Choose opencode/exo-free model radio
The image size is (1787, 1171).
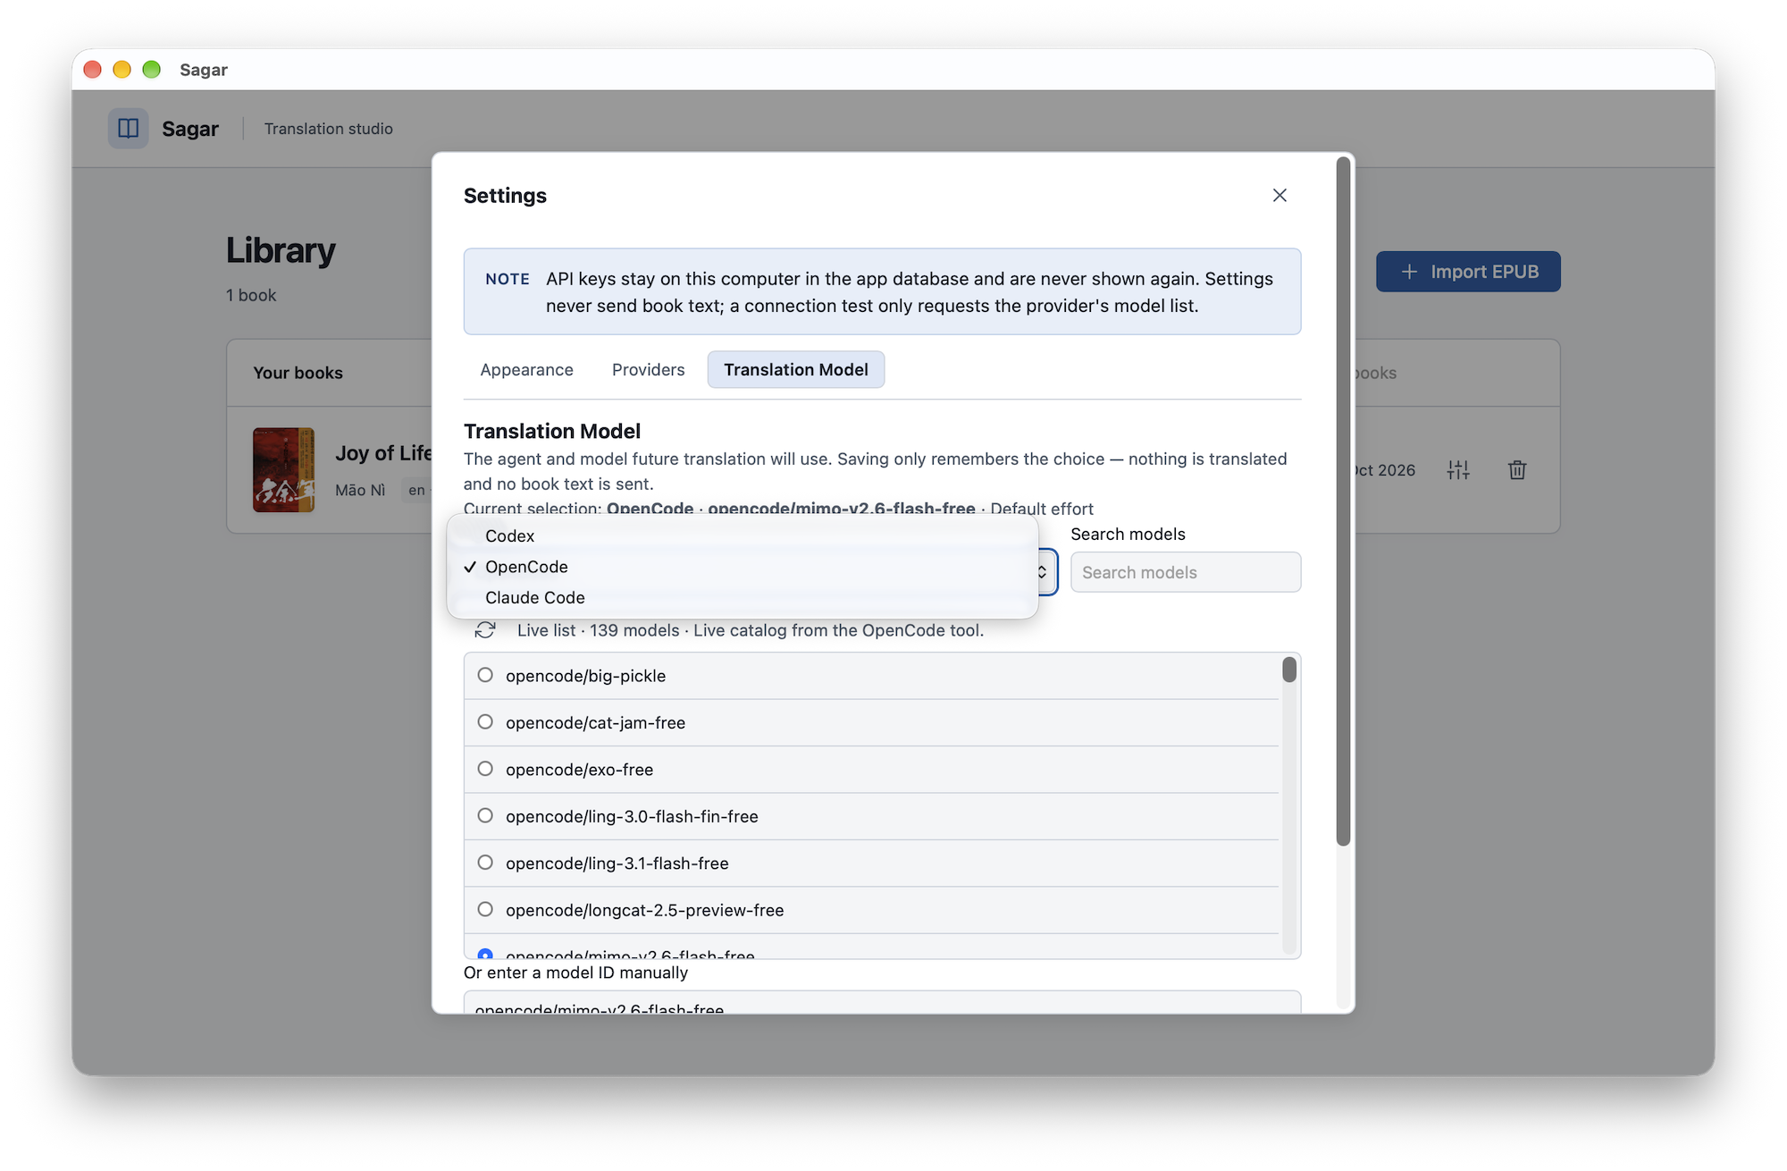click(485, 769)
